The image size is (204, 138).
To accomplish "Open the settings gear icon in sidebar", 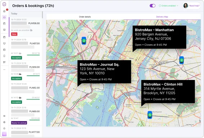I will [x=4, y=122].
